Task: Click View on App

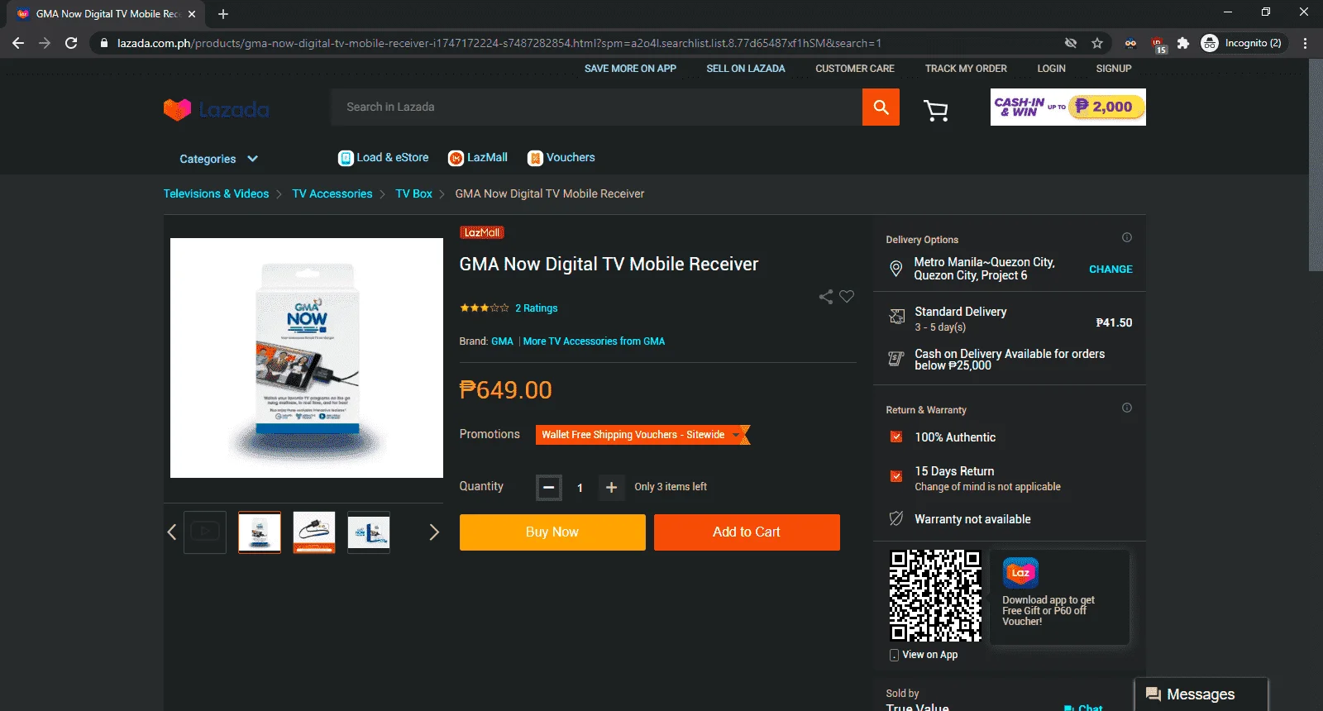Action: tap(924, 655)
